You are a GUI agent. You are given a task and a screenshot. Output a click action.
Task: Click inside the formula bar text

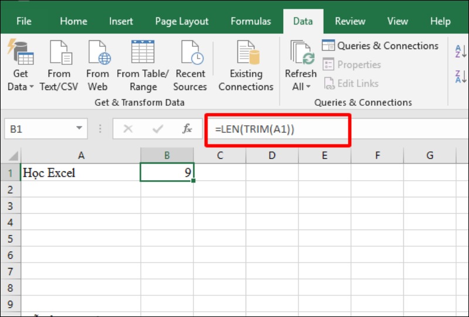[x=276, y=129]
